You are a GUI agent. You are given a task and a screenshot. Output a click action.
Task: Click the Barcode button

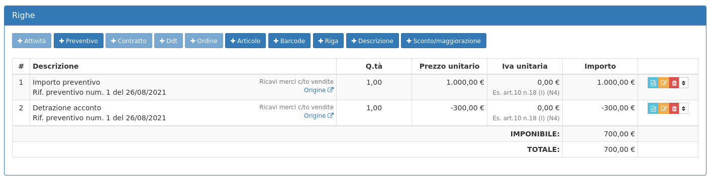289,41
